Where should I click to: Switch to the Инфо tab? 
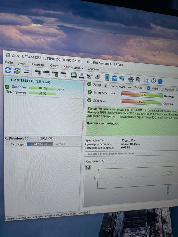click(x=153, y=88)
